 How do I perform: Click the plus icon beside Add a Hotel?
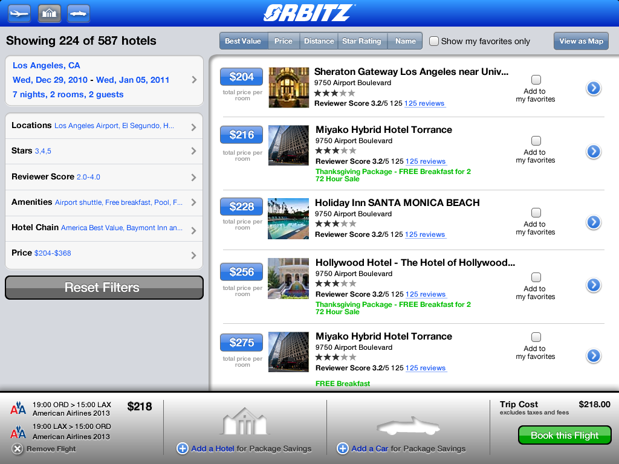coord(183,449)
